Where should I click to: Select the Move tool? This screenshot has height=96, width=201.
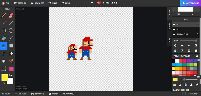coord(4,46)
